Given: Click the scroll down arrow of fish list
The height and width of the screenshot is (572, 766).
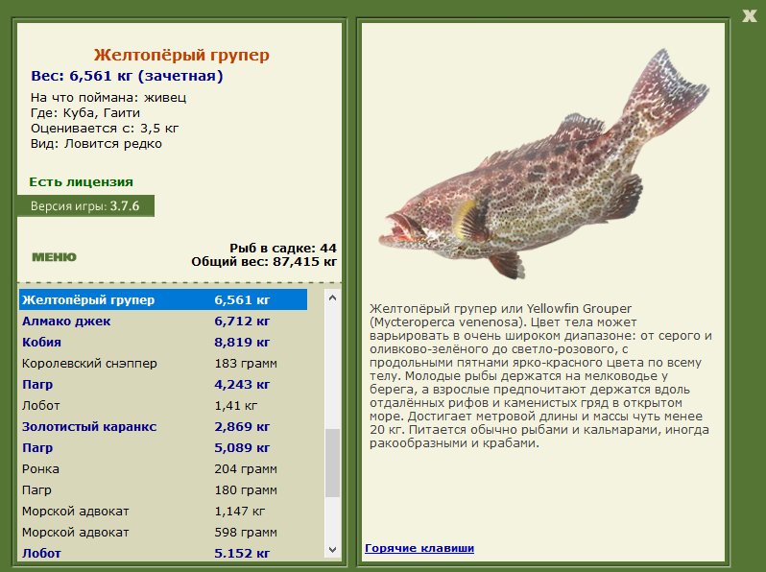Looking at the screenshot, I should 333,550.
